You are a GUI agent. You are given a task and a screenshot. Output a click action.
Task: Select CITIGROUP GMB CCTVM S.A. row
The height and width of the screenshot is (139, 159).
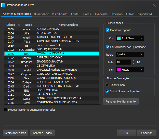tap(52, 74)
